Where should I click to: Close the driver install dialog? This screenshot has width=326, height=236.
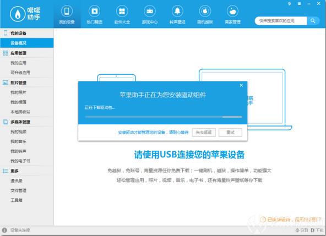click(241, 85)
